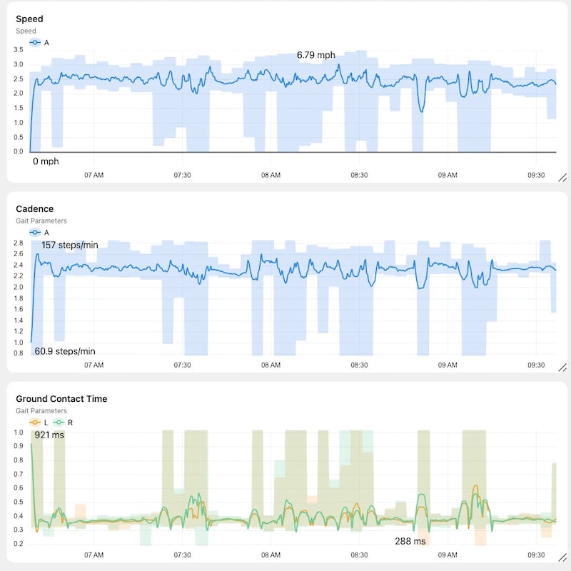
Task: Toggle series A legend in Cadence chart
Action: (x=39, y=233)
